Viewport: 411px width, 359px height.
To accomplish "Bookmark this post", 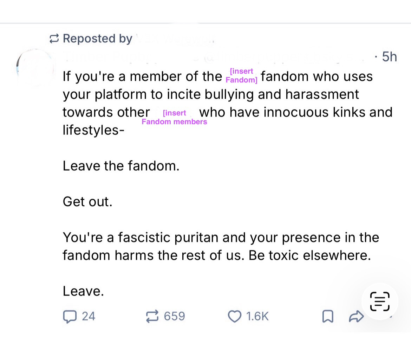I will 327,317.
